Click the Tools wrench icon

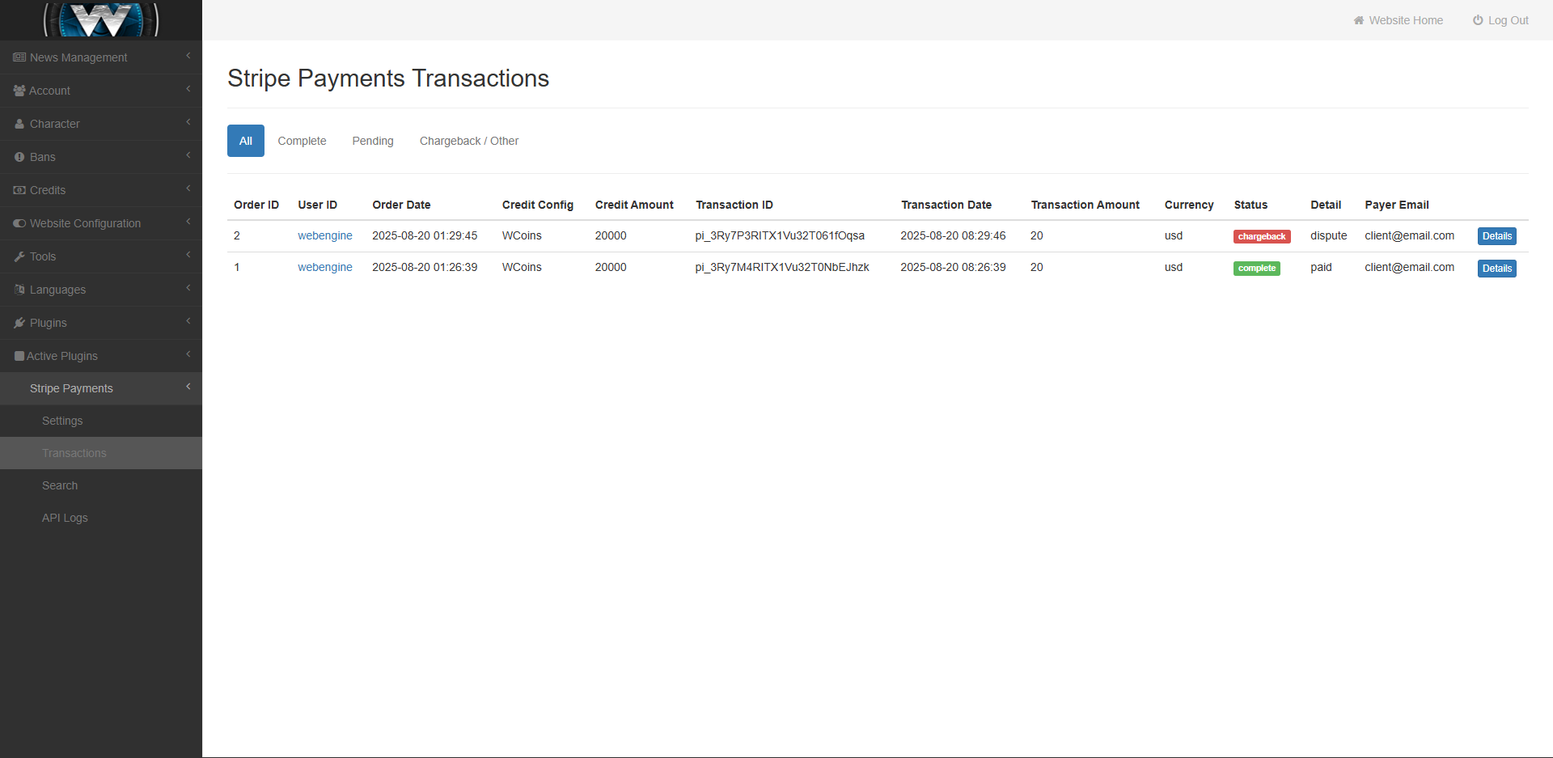[x=19, y=256]
